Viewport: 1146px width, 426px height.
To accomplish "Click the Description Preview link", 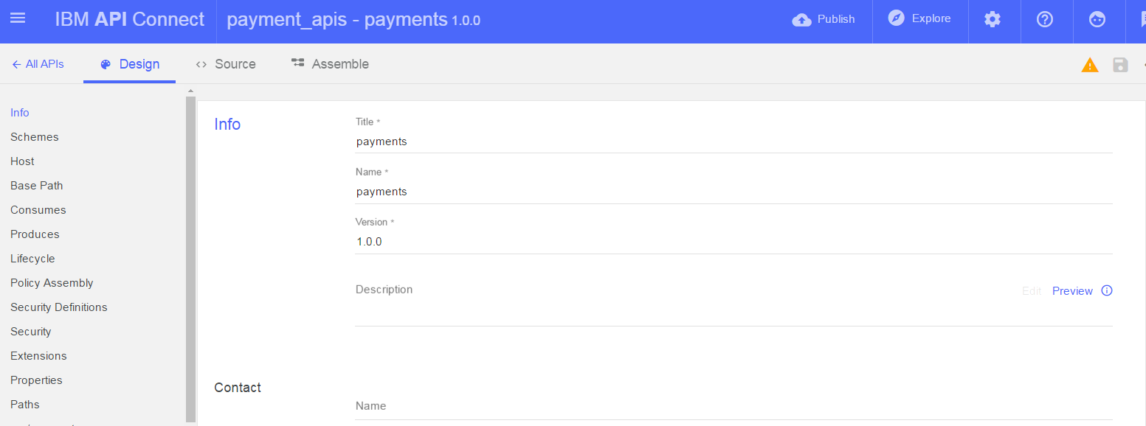I will click(x=1072, y=291).
